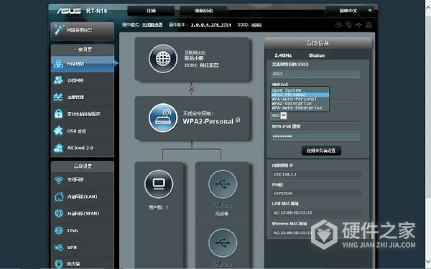
Task: Click the Internet status globe icon
Action: click(x=163, y=59)
